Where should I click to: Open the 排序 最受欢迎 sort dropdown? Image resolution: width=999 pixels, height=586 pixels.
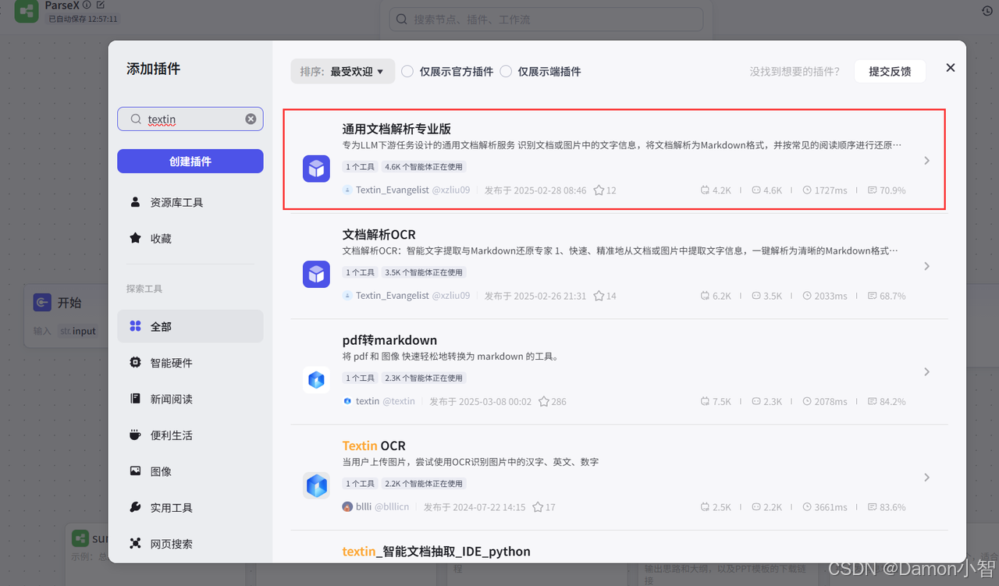coord(343,71)
